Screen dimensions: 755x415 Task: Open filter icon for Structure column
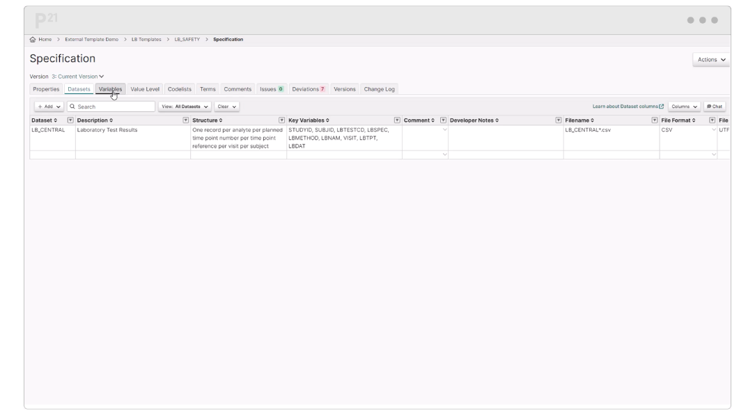[x=281, y=120]
